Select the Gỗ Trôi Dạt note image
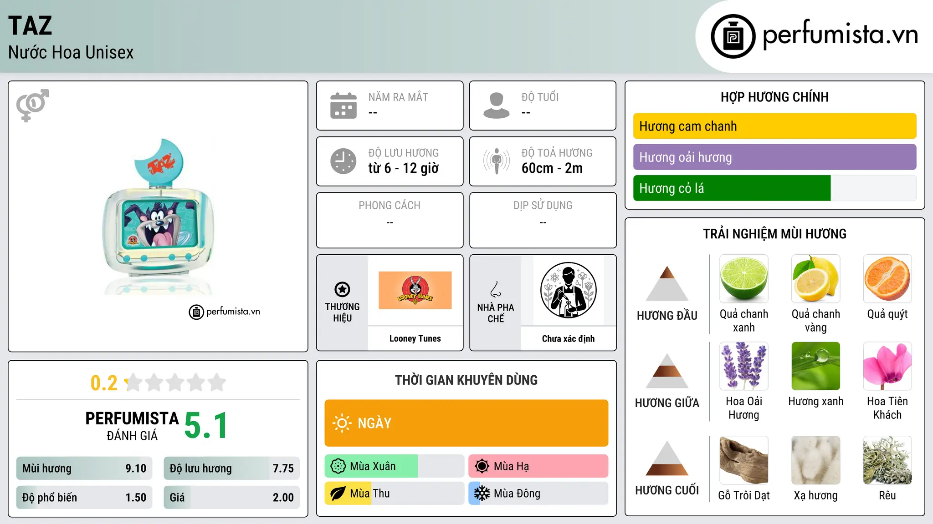 744,460
